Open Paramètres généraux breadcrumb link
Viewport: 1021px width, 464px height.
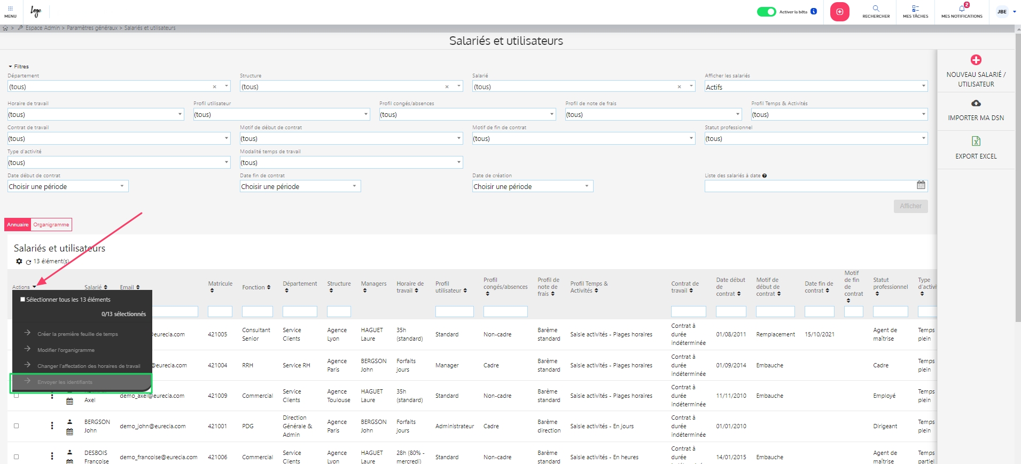(92, 28)
